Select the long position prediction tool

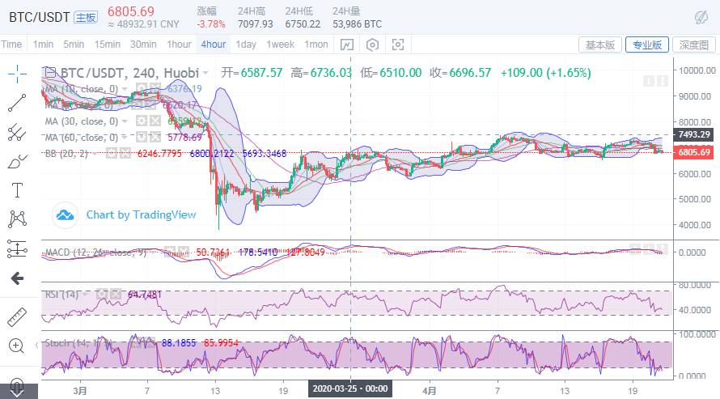click(x=17, y=248)
